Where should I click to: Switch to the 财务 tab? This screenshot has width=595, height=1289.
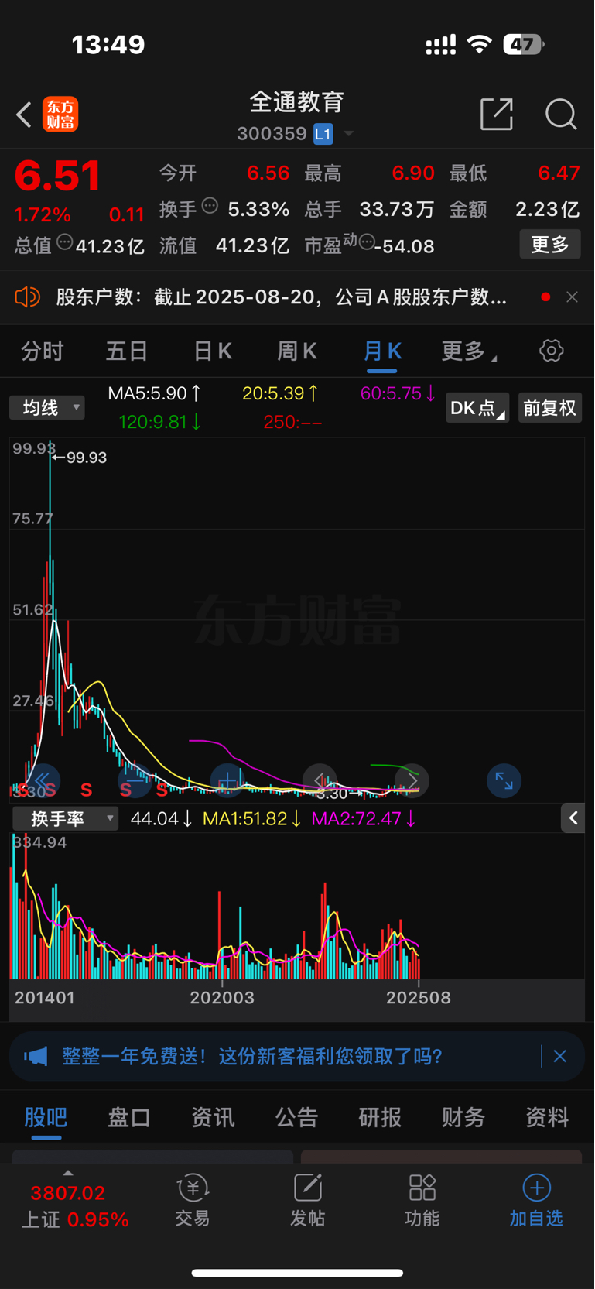pyautogui.click(x=463, y=1117)
